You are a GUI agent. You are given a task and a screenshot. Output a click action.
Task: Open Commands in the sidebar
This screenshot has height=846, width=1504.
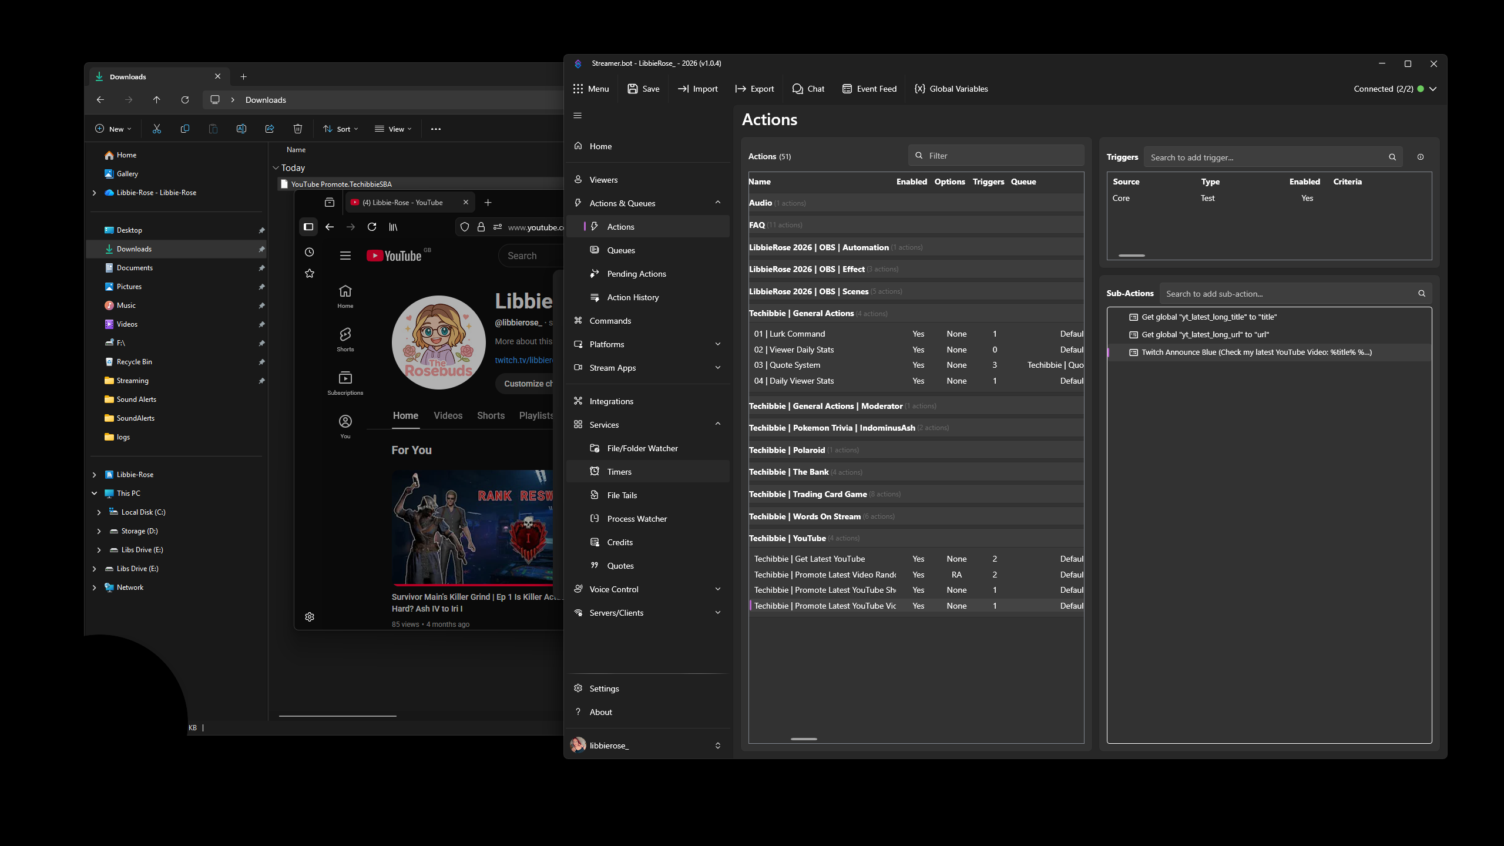click(x=648, y=321)
